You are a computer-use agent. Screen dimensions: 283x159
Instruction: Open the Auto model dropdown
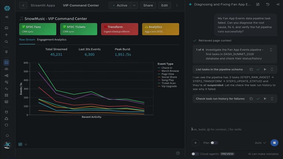click(x=260, y=143)
